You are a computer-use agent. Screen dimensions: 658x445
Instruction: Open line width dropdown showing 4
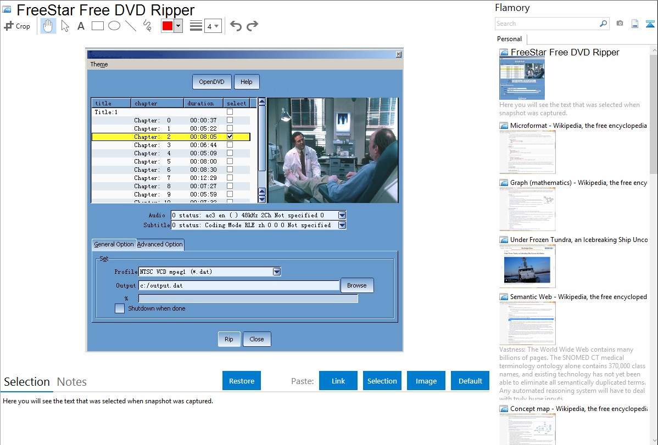[x=213, y=26]
